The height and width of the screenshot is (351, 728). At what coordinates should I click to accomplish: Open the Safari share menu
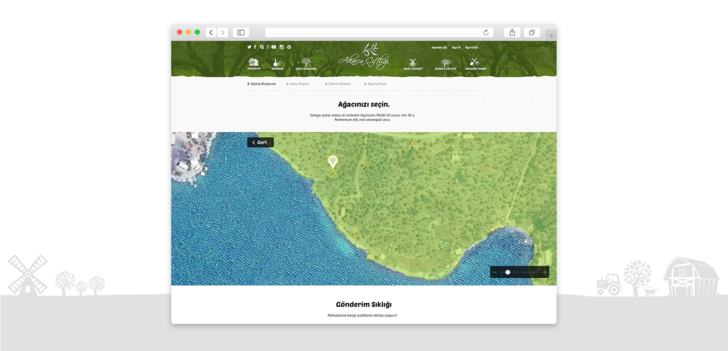point(512,32)
